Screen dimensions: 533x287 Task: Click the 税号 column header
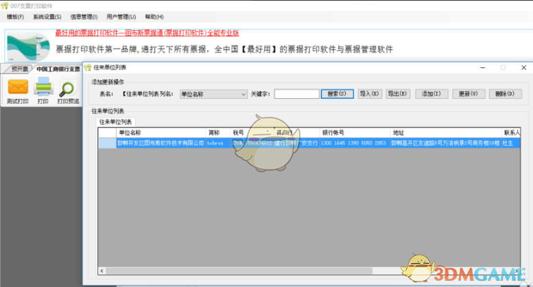(252, 133)
